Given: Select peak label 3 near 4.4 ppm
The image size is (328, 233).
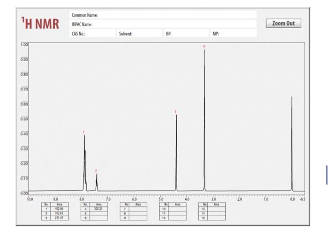Looking at the screenshot, I should [x=176, y=112].
